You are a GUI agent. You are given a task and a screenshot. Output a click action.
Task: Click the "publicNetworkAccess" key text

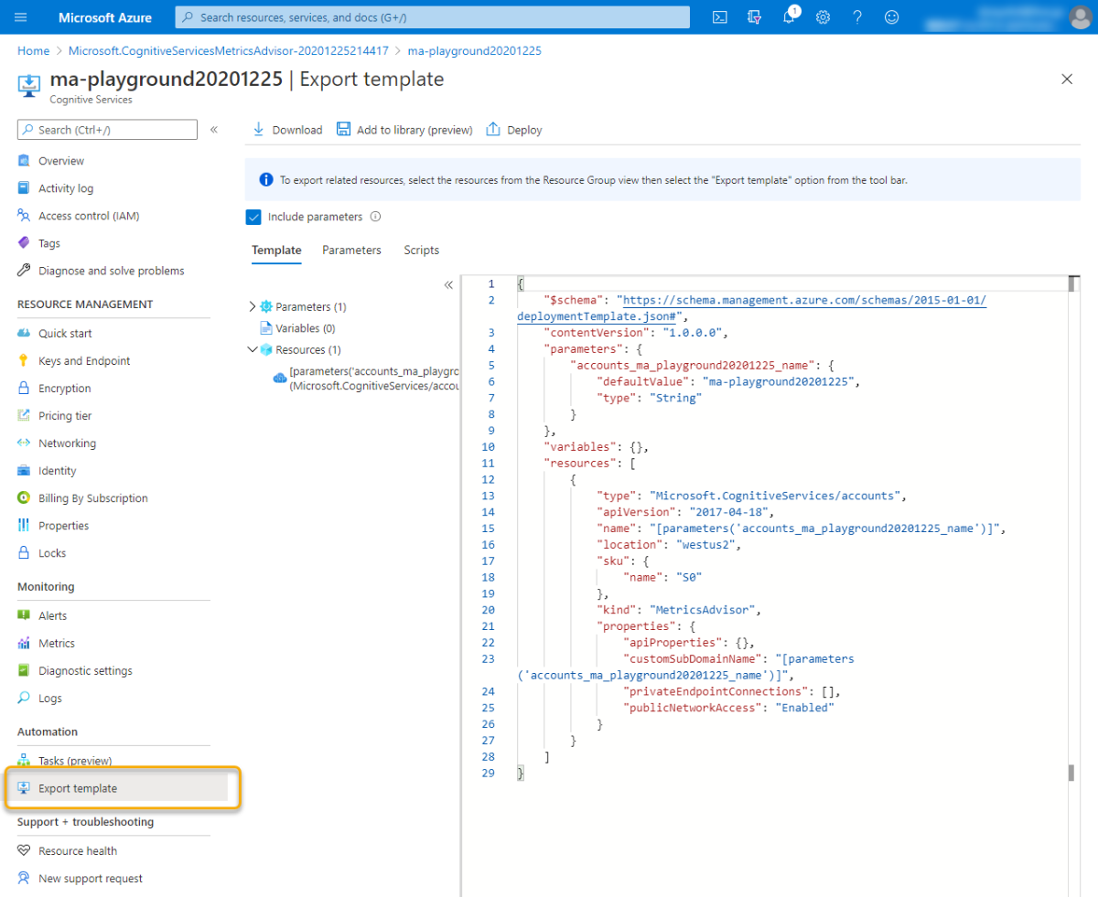pos(691,708)
